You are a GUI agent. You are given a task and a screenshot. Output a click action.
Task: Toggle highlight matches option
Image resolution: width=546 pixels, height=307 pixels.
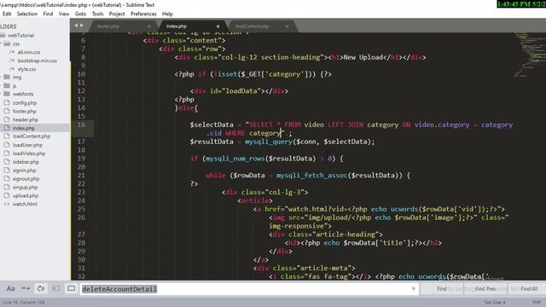coord(72,288)
